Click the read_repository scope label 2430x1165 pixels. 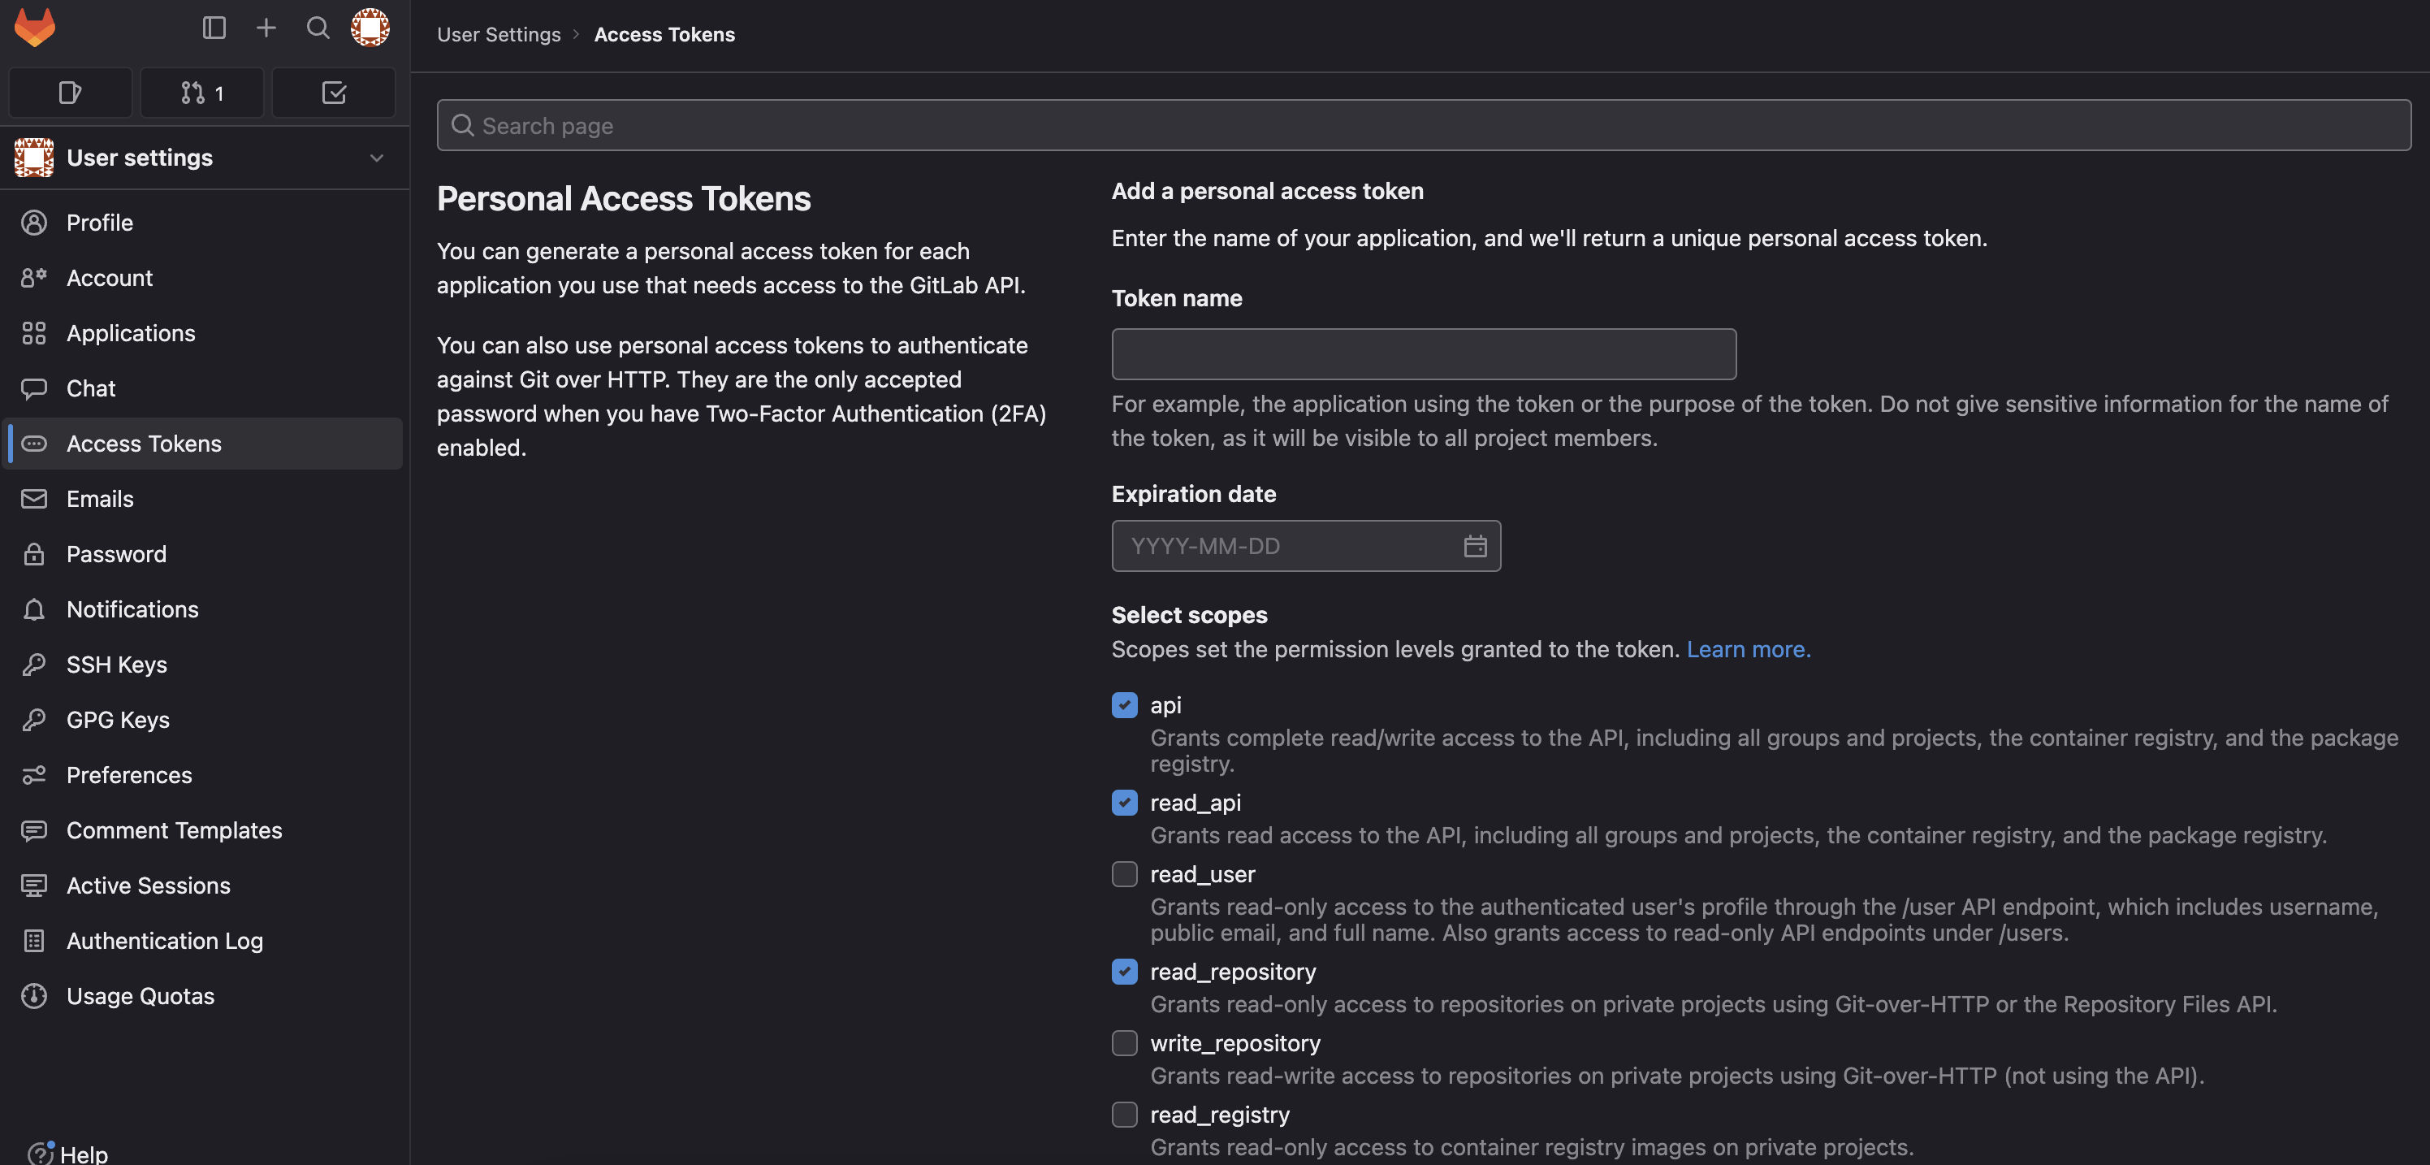coord(1232,972)
